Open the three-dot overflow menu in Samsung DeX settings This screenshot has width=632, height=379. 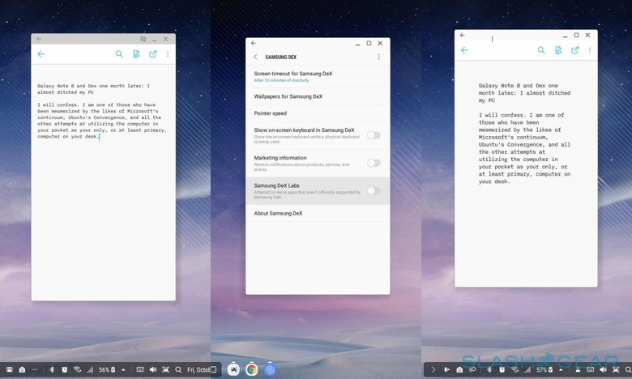[378, 57]
